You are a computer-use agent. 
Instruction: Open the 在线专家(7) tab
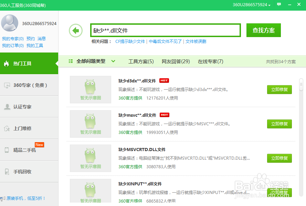211,61
